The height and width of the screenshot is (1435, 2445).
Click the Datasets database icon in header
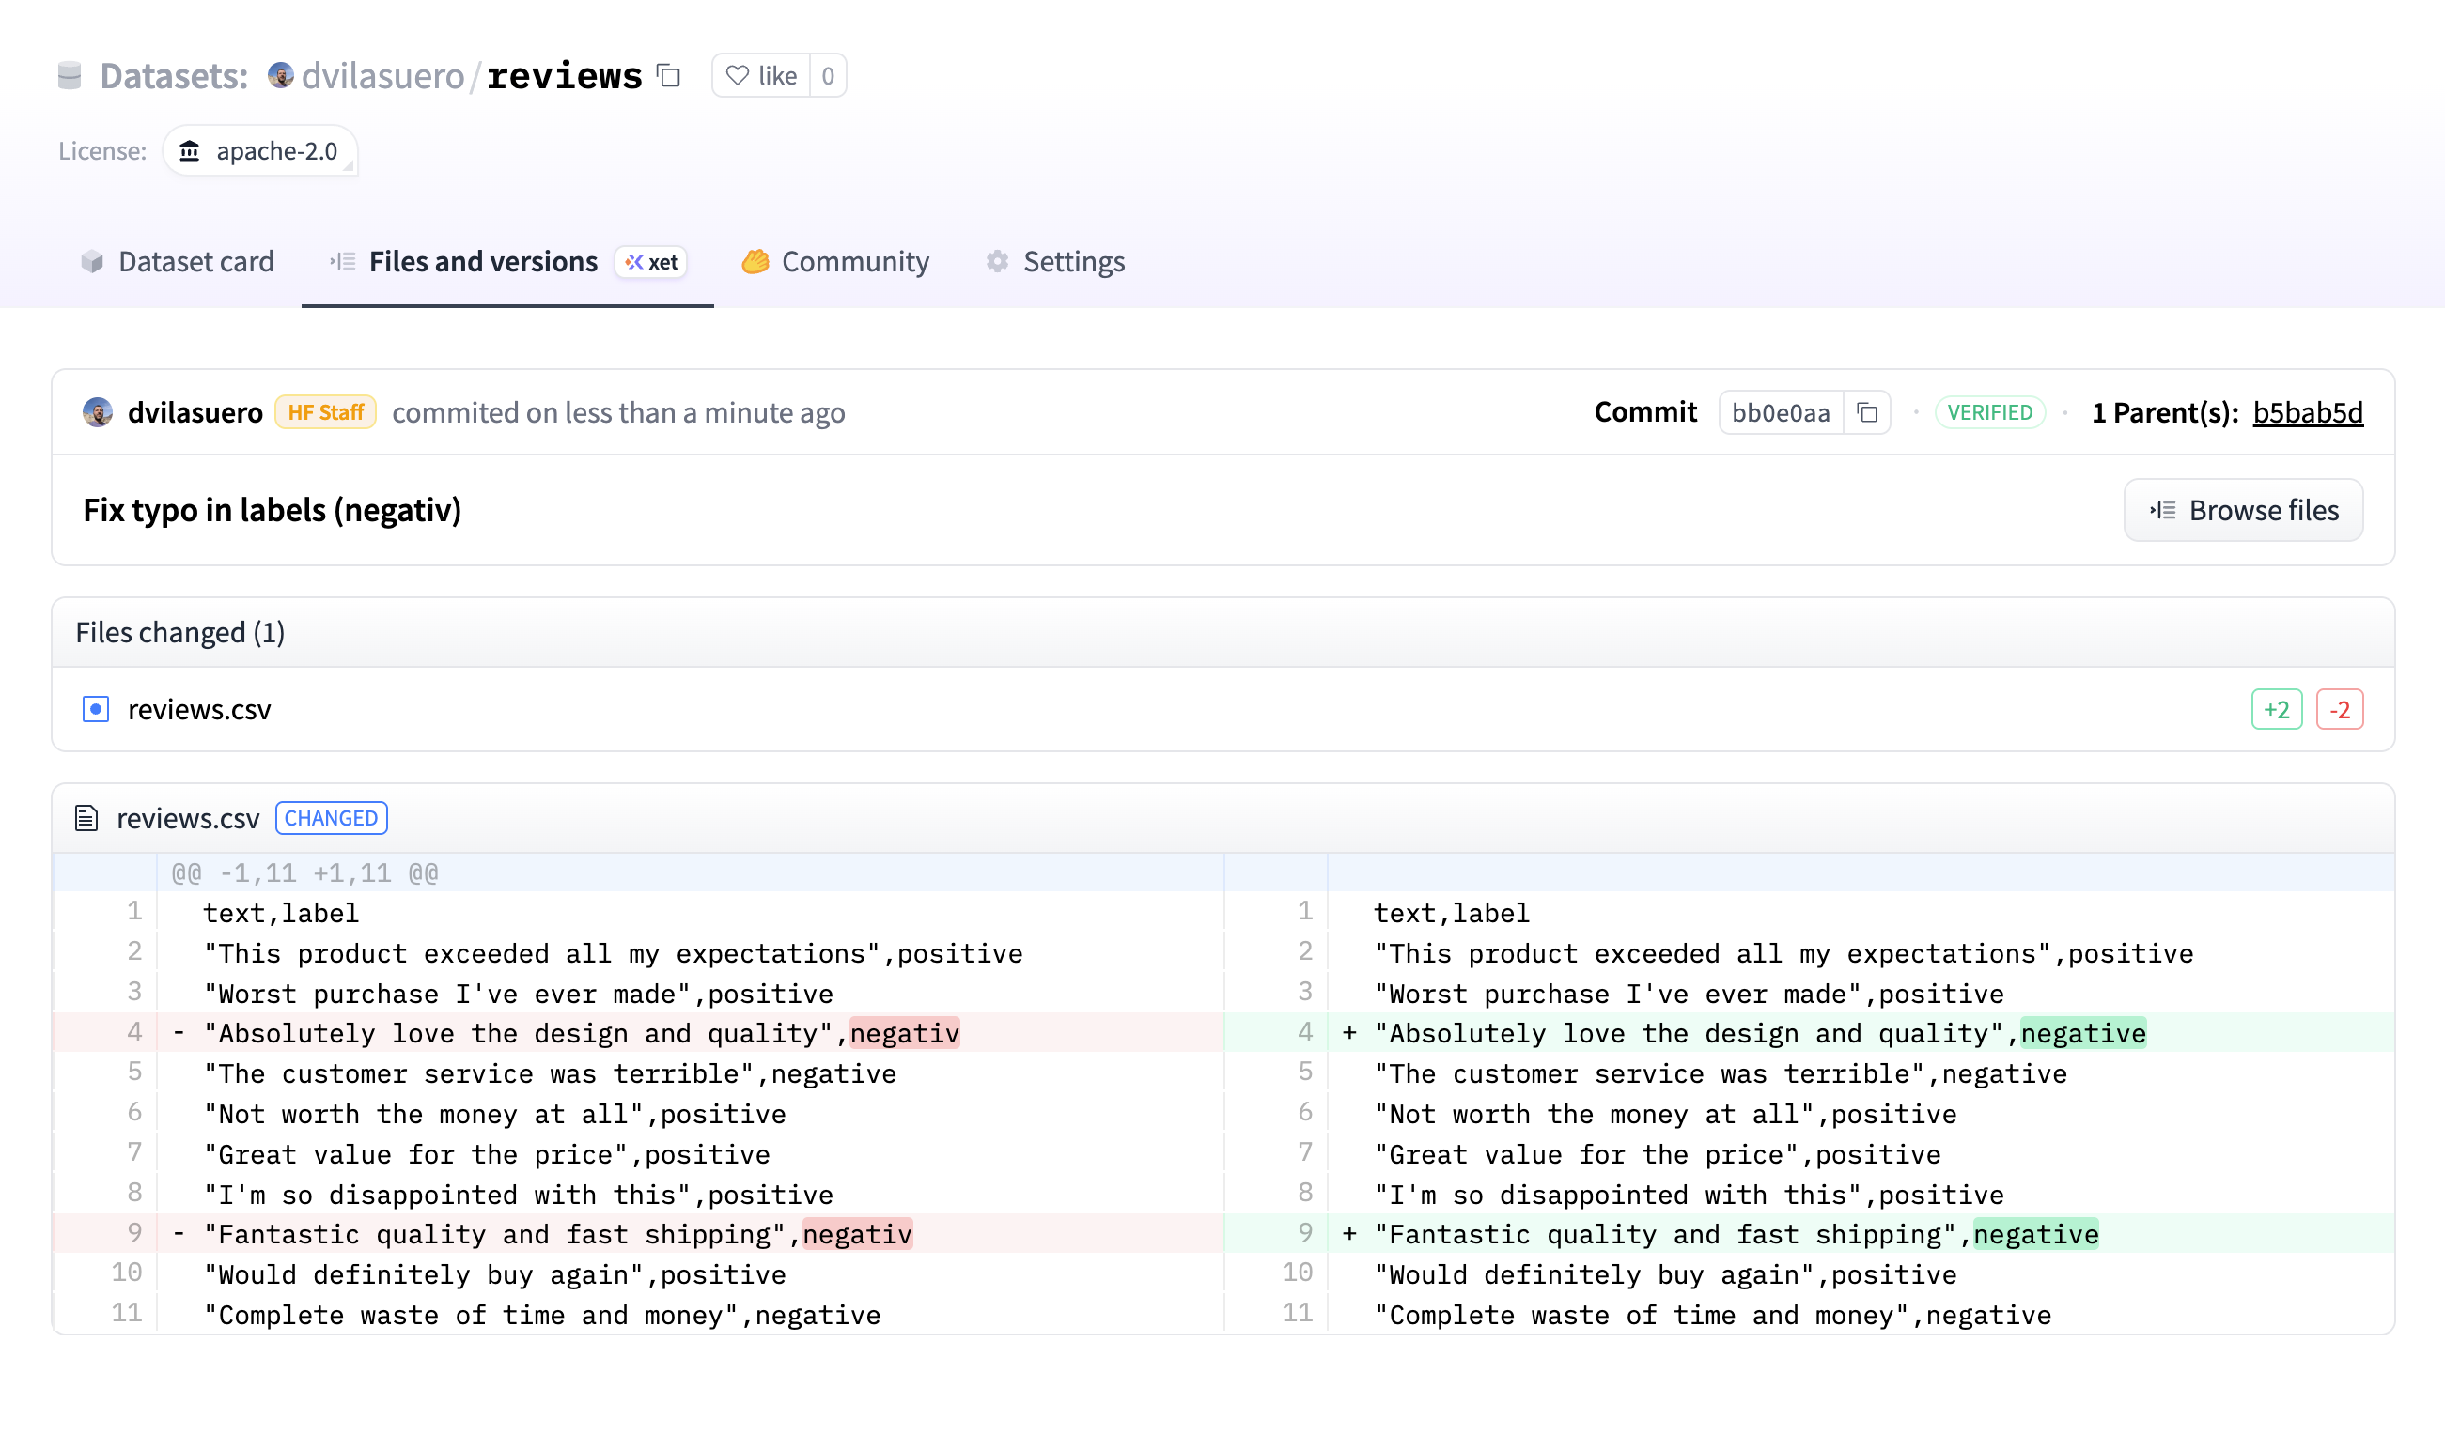click(69, 74)
